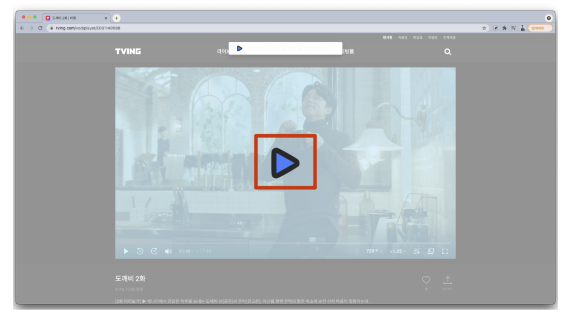Viewport: 571px width, 325px height.
Task: Reload the page
Action: point(40,28)
